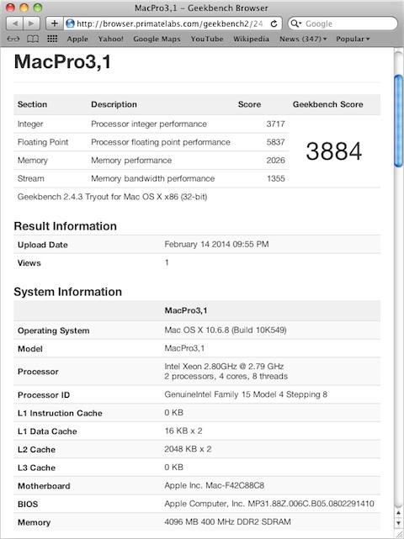Click the site globe icon in address bar
This screenshot has height=539, width=404.
pyautogui.click(x=70, y=24)
